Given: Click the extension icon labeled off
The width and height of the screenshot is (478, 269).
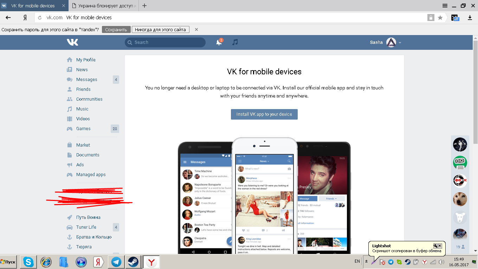Looking at the screenshot, I should pyautogui.click(x=455, y=18).
